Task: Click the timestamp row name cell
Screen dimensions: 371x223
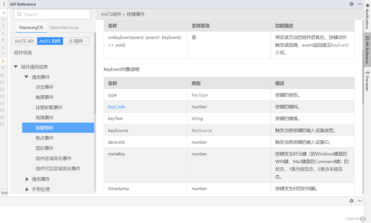Action: pos(146,189)
